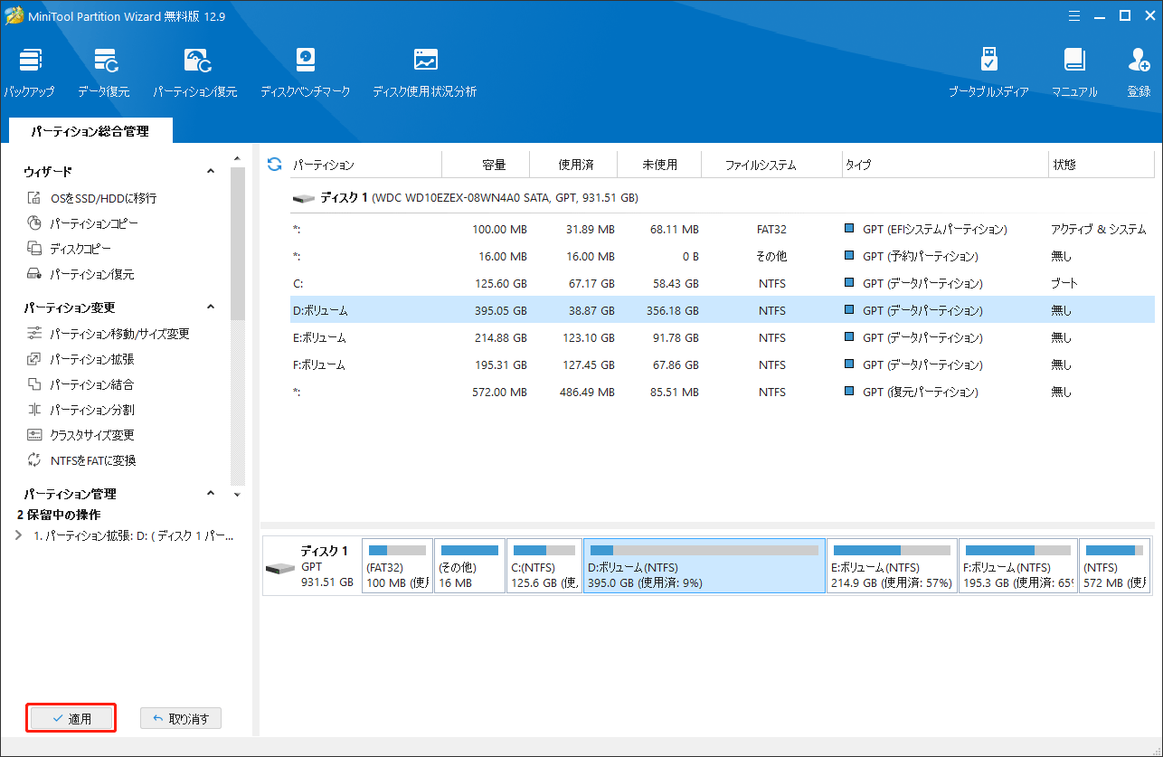Image resolution: width=1163 pixels, height=757 pixels.
Task: Select the E:ボリューム row in list
Action: pyautogui.click(x=722, y=337)
